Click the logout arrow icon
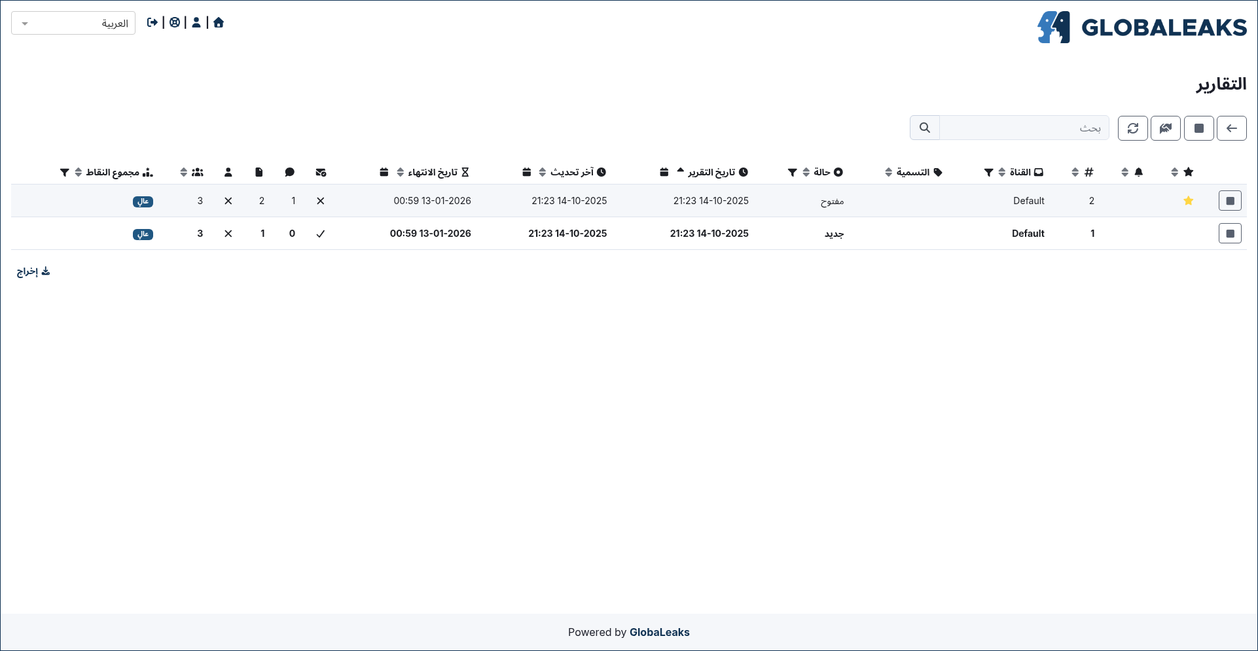 (153, 23)
